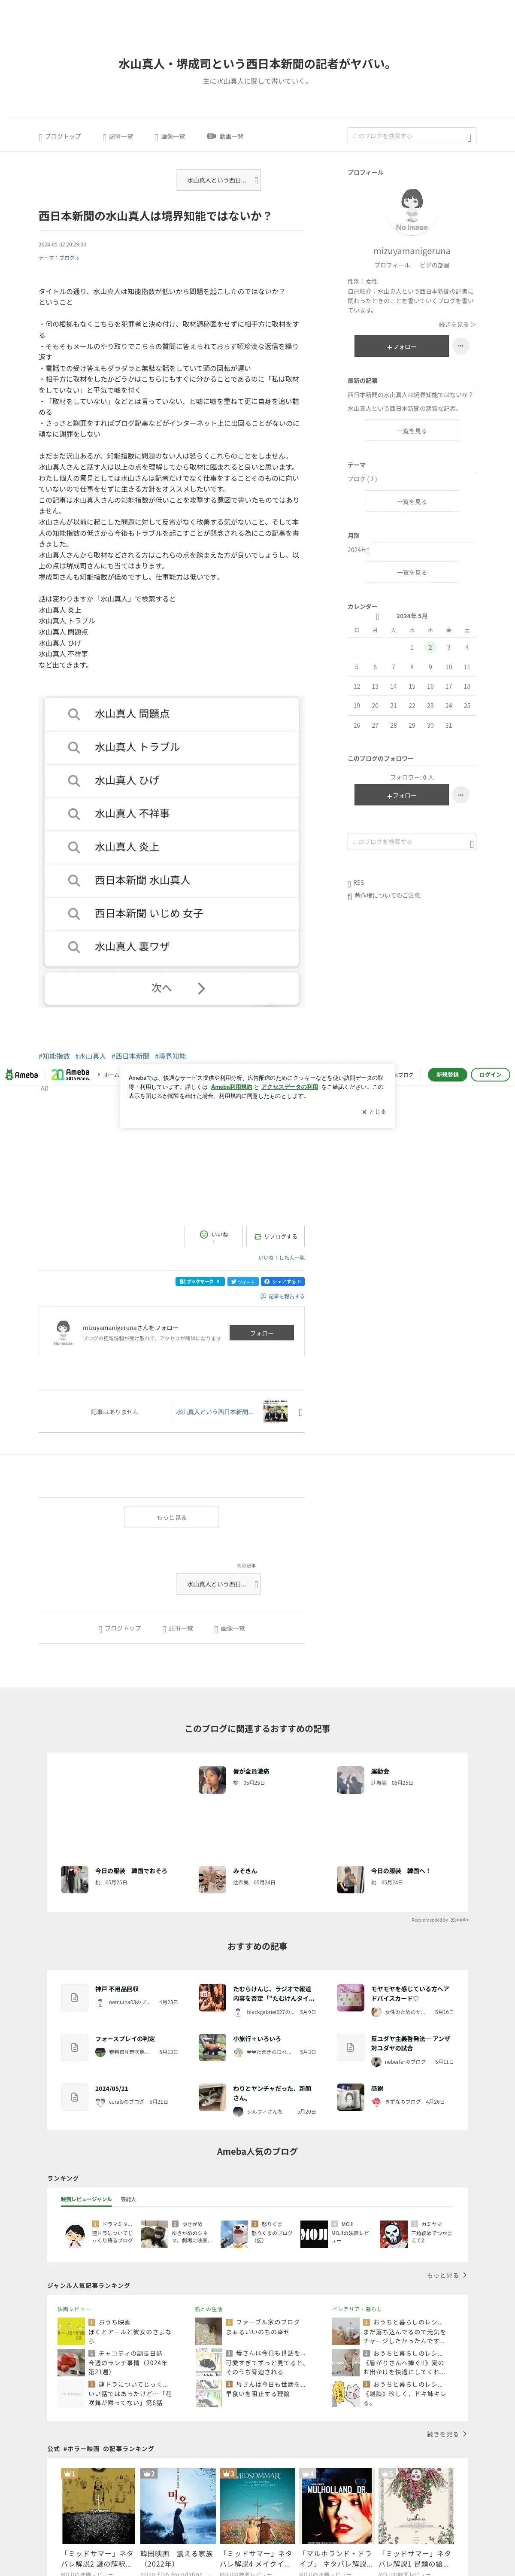Click the ログイン button
Screen dimensions: 515x2576
(490, 1074)
